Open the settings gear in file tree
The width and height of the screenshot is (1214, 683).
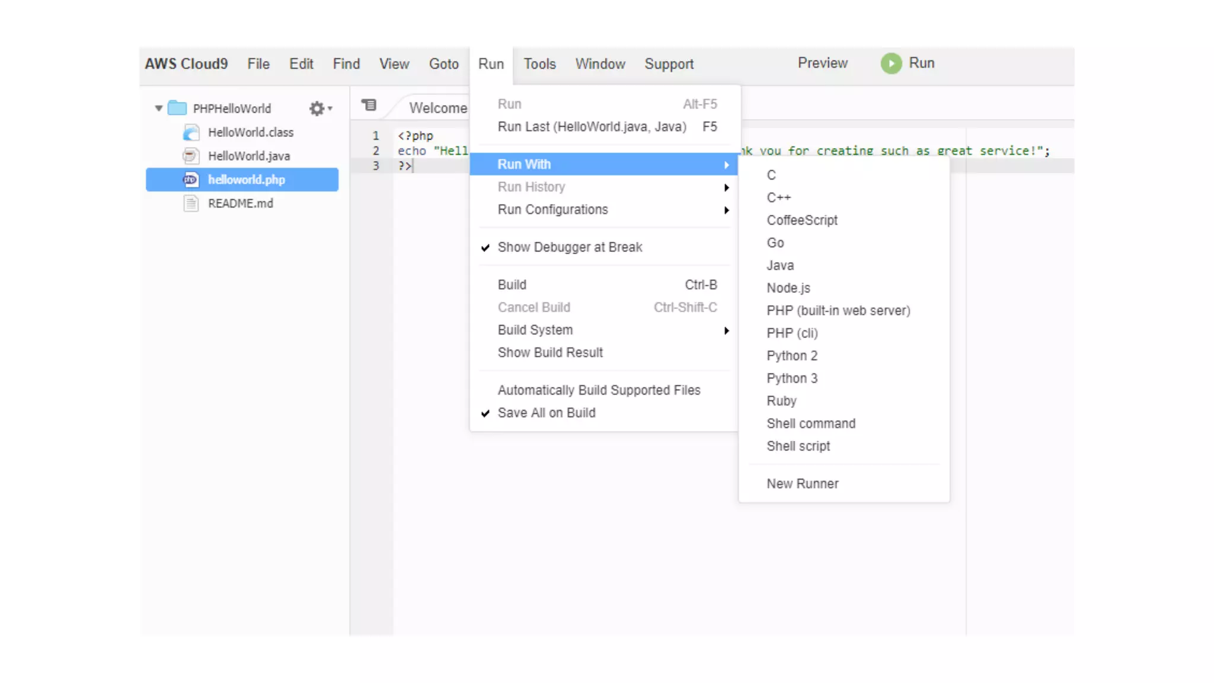click(317, 108)
